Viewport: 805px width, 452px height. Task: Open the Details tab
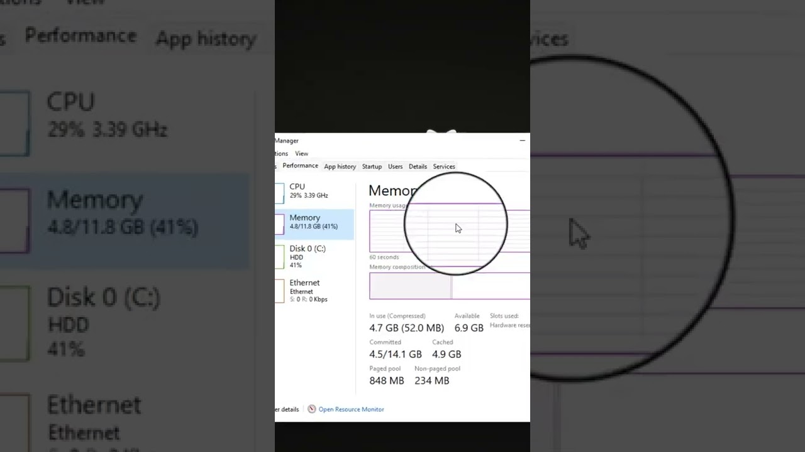(x=418, y=166)
